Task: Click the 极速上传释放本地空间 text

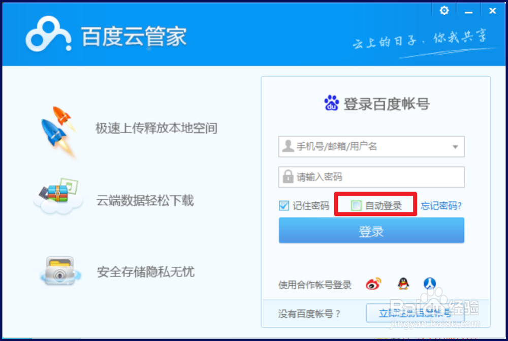Action: pyautogui.click(x=156, y=129)
